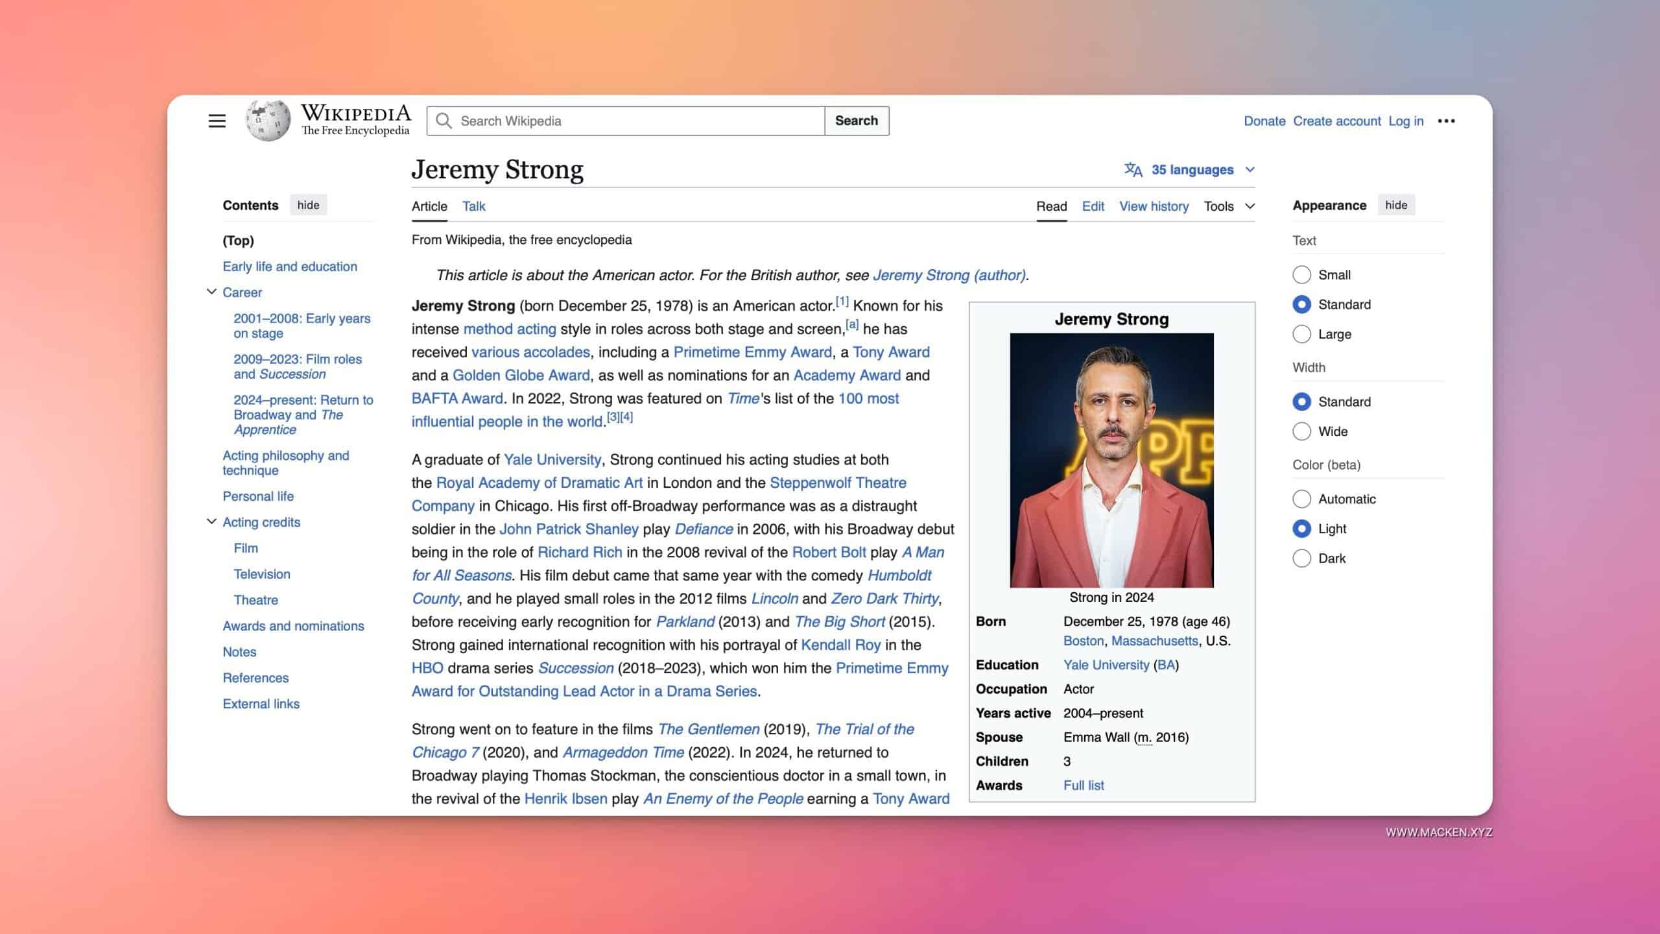Screen dimensions: 1660x934
Task: Click the Wikipedia wordmark text logo
Action: pyautogui.click(x=355, y=120)
